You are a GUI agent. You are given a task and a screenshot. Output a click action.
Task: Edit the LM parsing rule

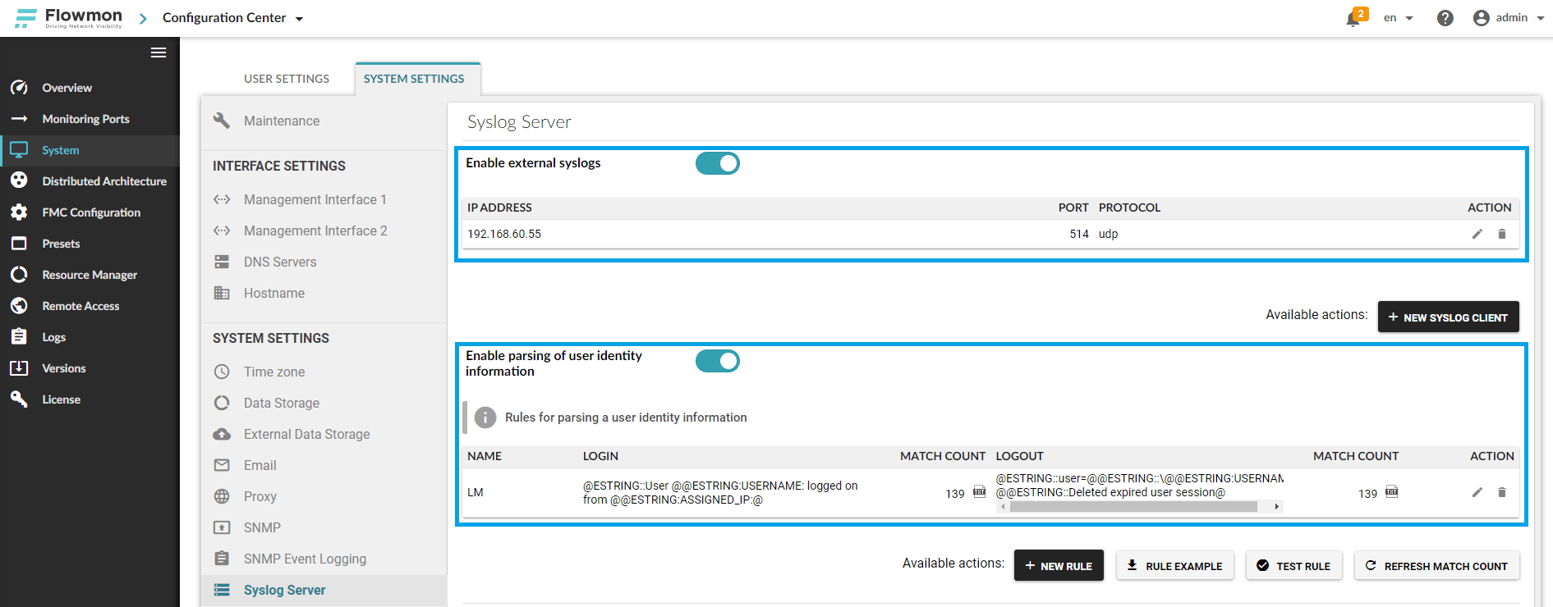pyautogui.click(x=1477, y=492)
